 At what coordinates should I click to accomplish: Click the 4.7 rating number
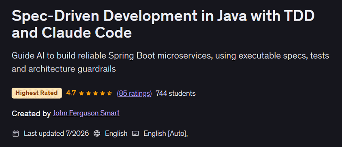[x=71, y=93]
